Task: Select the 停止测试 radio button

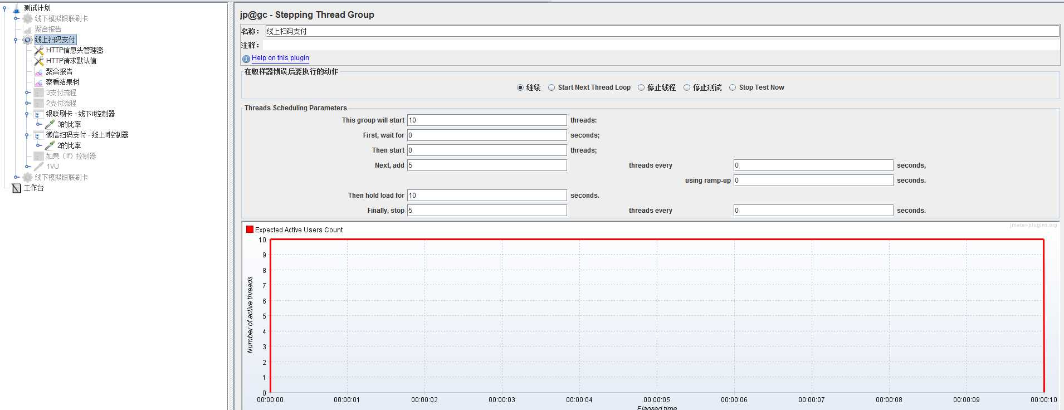Action: [x=687, y=87]
